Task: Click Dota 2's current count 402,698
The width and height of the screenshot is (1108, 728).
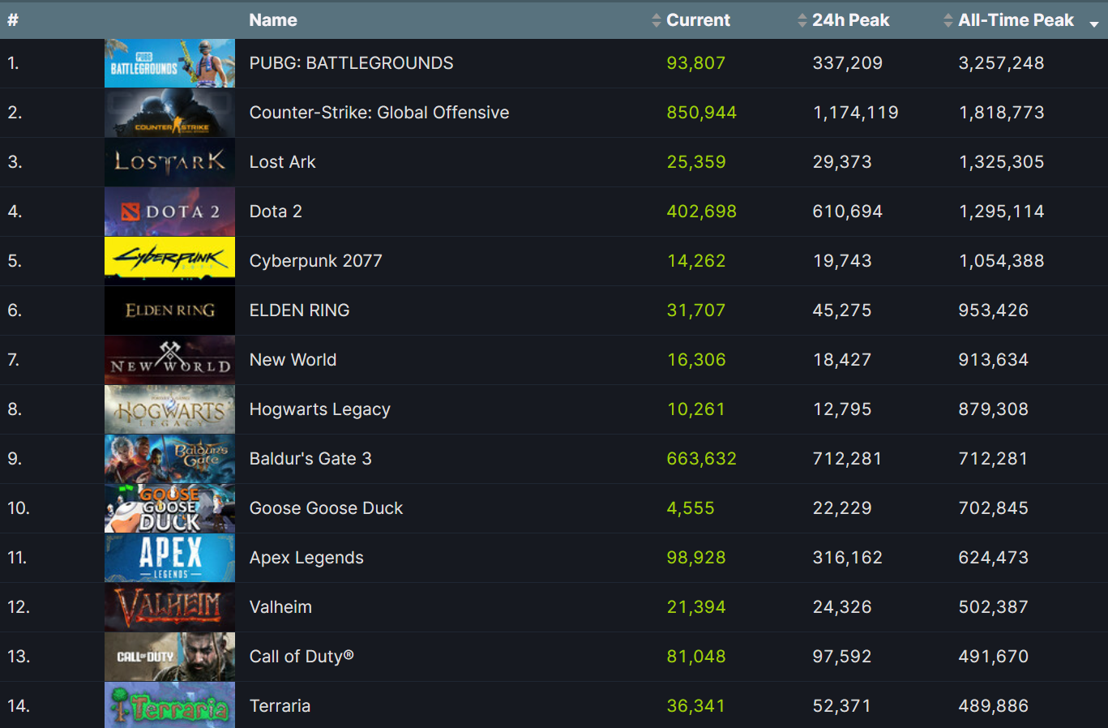Action: 701,212
